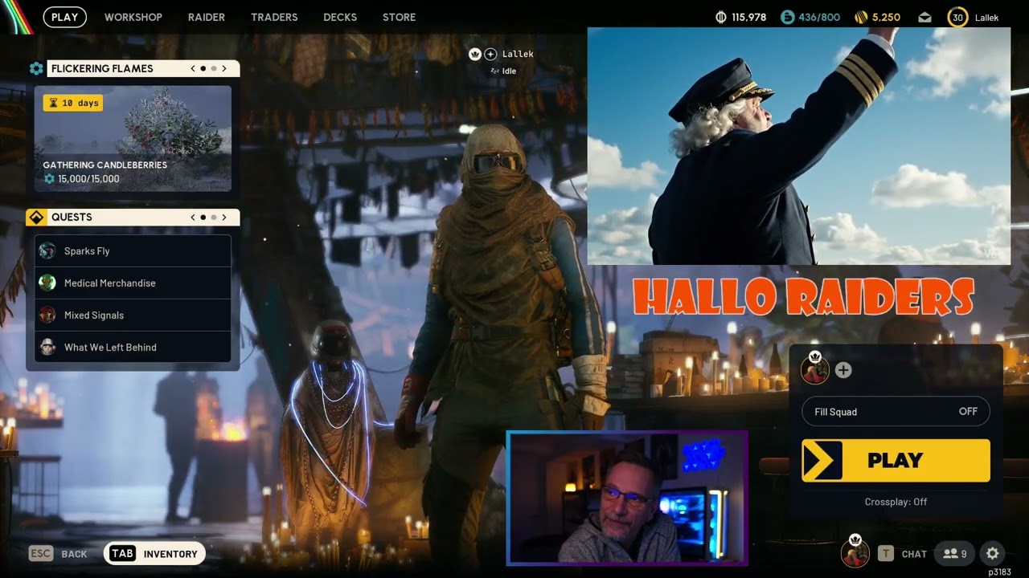
Task: Select the first Quests page dot
Action: click(203, 217)
